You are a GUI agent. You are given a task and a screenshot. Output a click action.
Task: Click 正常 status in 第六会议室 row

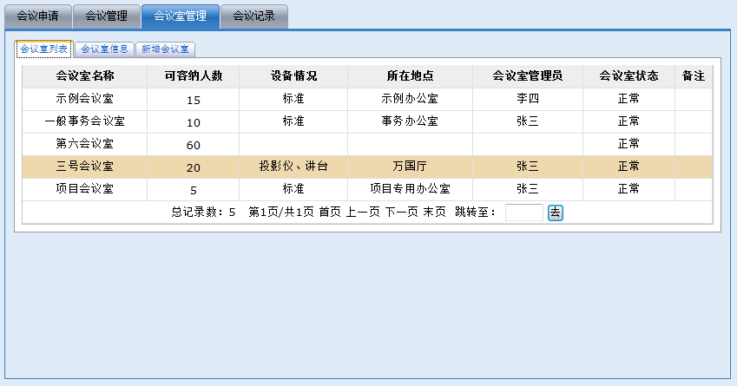pos(628,144)
